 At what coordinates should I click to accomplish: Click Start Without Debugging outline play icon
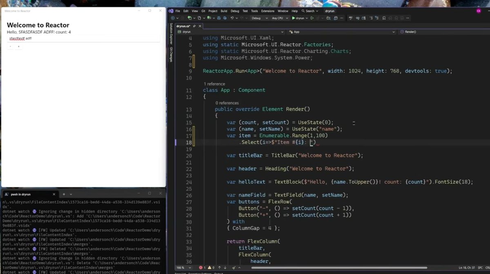(x=312, y=18)
